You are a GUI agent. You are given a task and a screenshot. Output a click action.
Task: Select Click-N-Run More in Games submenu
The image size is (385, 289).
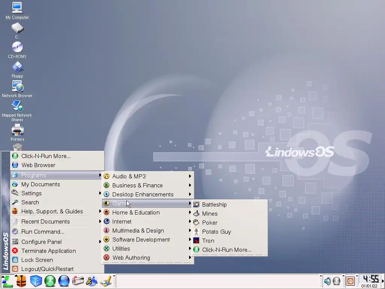coord(230,250)
